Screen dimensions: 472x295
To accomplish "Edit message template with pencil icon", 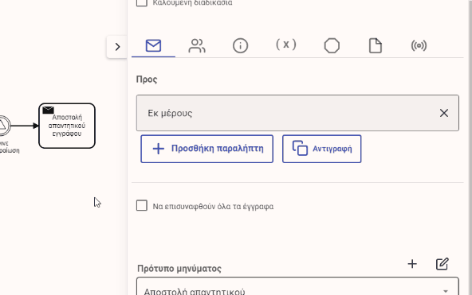I will click(x=442, y=264).
